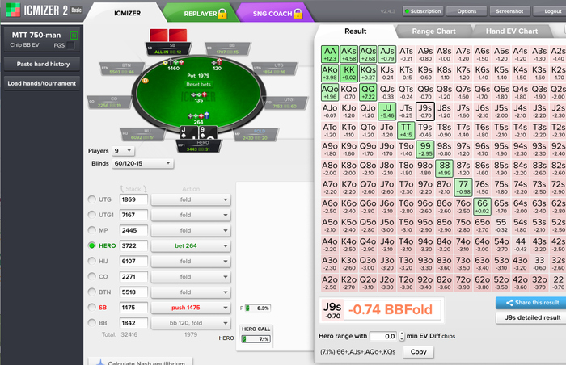Click the min EV Diff stepper arrows

click(402, 336)
